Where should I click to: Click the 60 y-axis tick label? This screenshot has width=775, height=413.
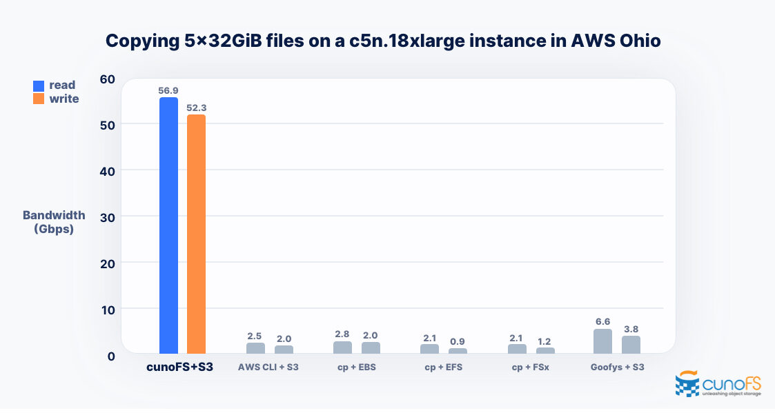tap(107, 79)
